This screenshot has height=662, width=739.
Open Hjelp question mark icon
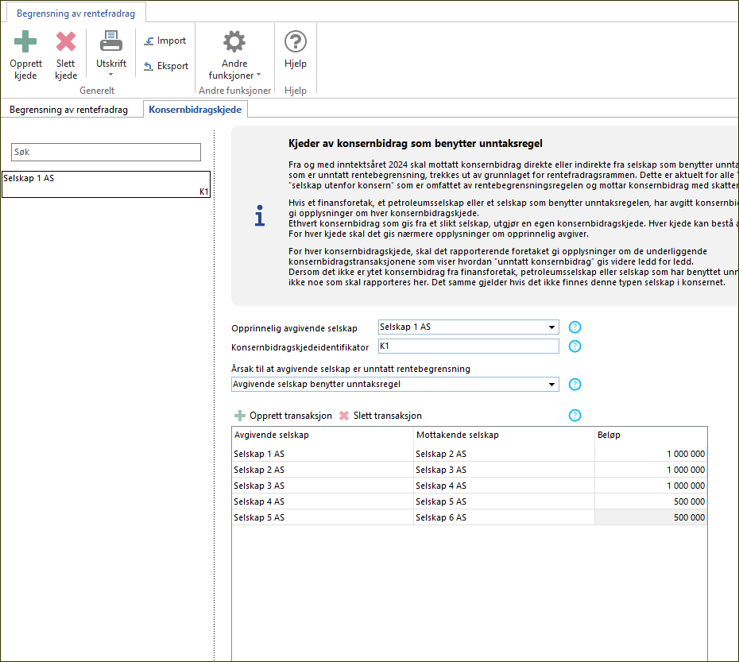pos(296,41)
